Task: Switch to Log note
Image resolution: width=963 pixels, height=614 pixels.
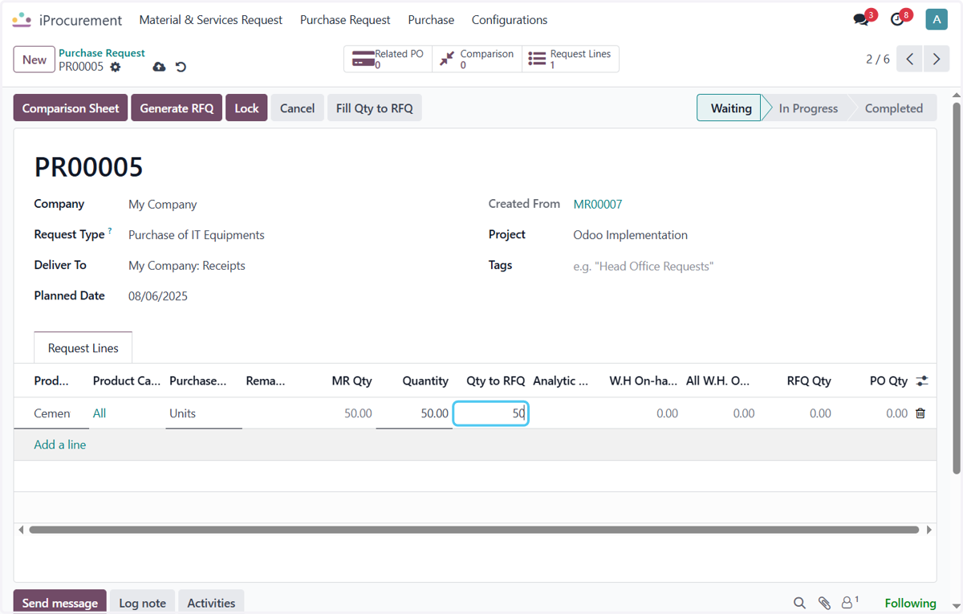Action: coord(142,603)
